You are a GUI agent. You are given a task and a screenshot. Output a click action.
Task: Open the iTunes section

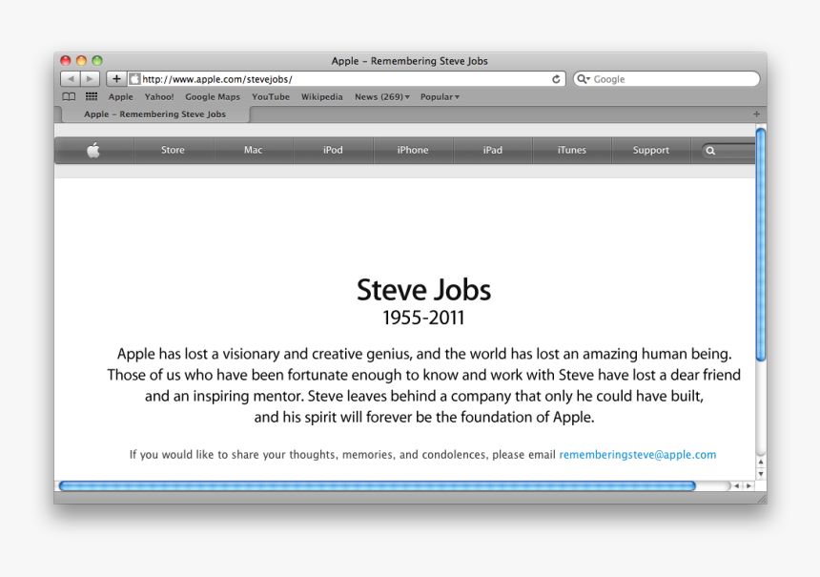[571, 150]
